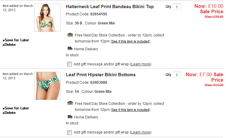Open Halterneck Leaf Print Bandeau Bikini Top page
The width and height of the screenshot is (226, 138).
[110, 7]
